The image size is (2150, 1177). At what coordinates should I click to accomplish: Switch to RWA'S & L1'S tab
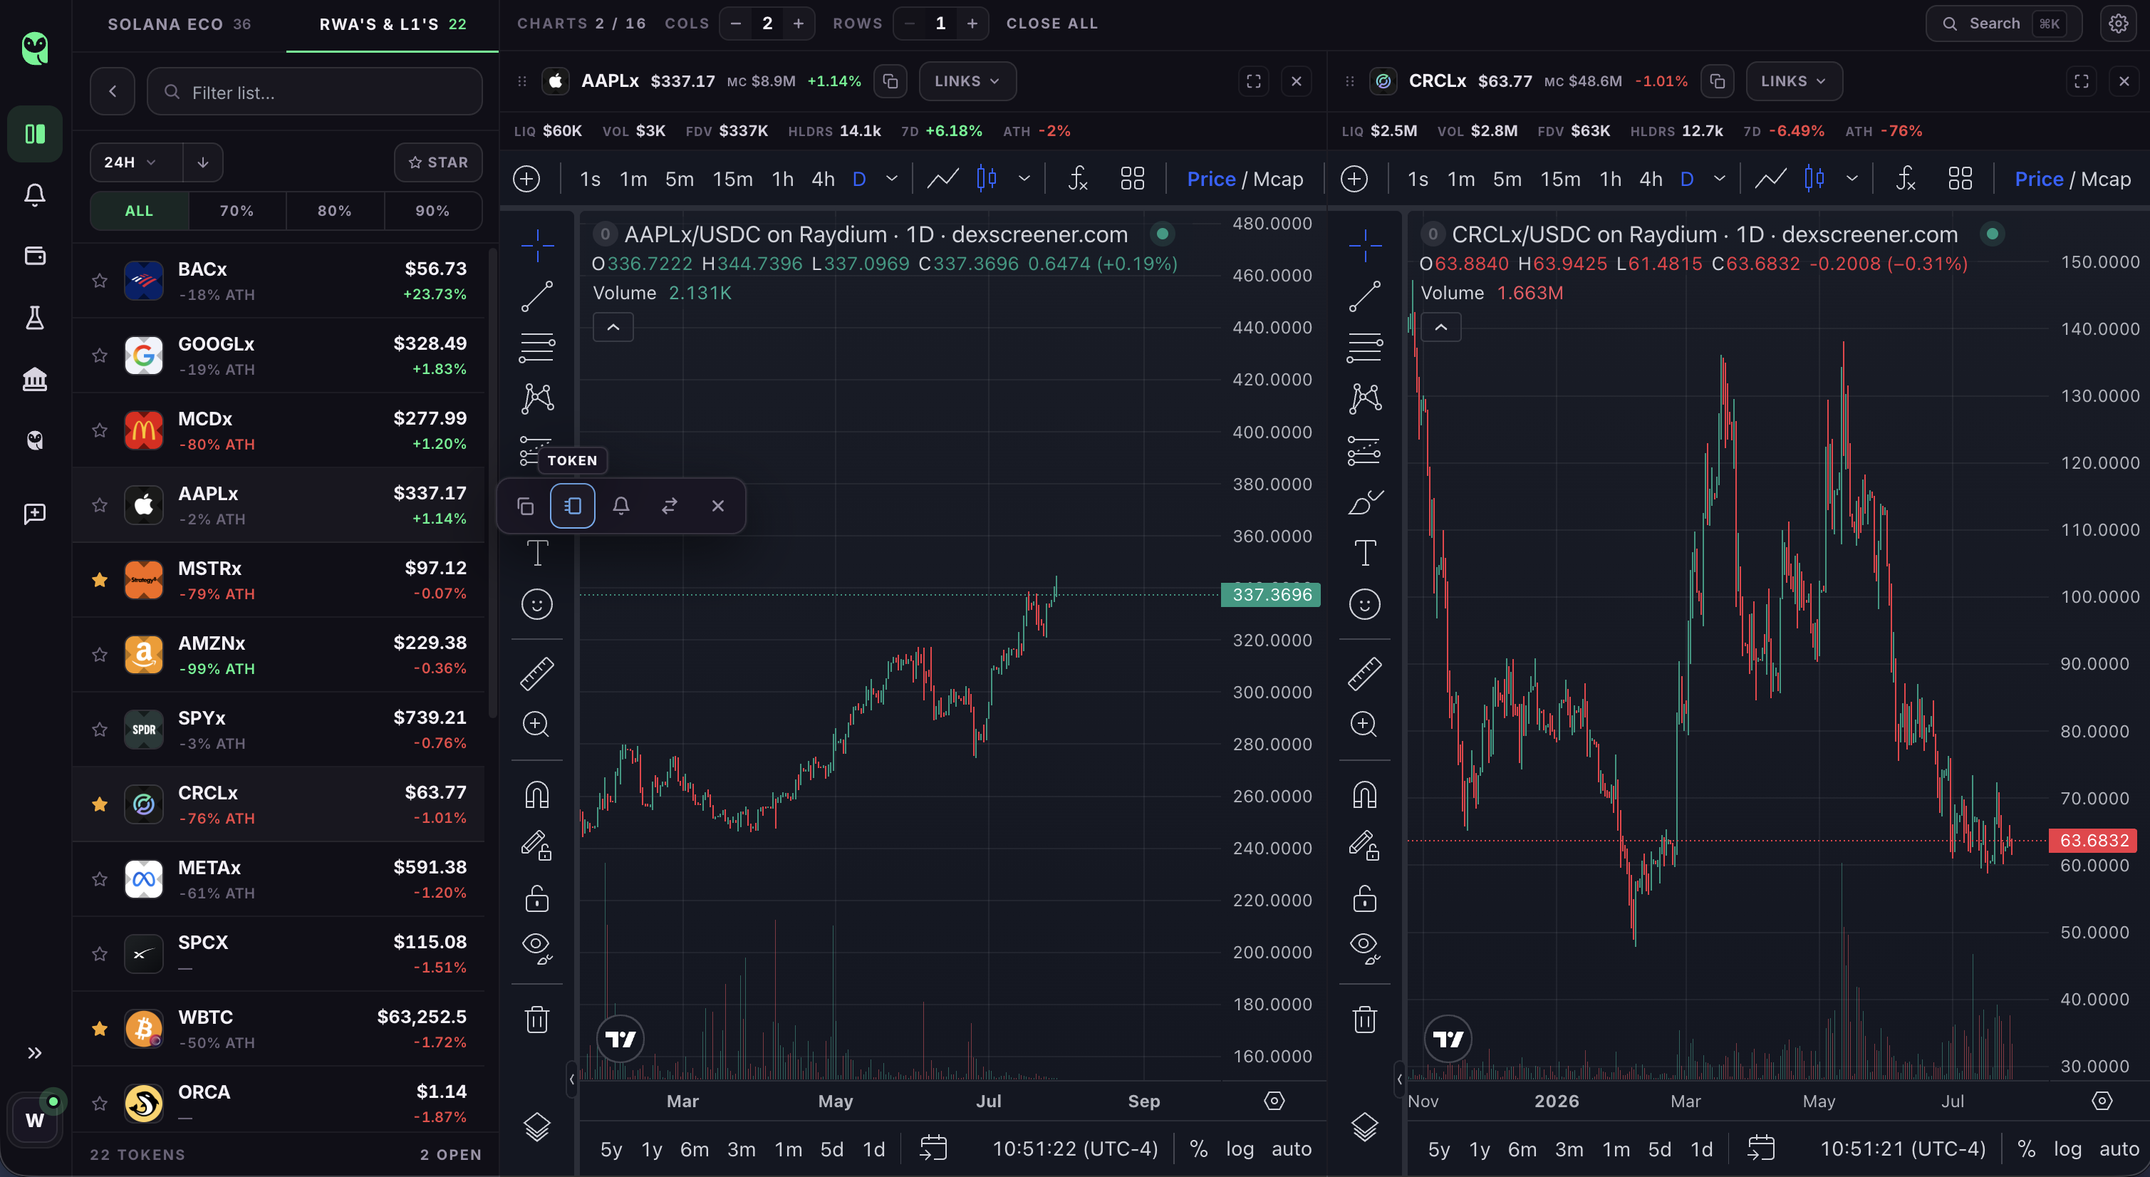pos(393,24)
